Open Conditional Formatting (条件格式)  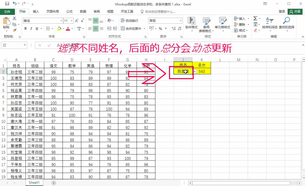point(191,24)
